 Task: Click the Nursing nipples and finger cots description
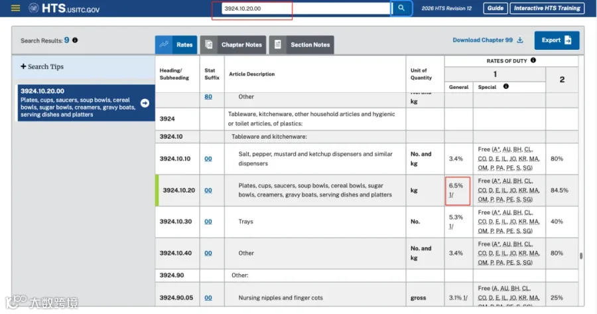281,298
